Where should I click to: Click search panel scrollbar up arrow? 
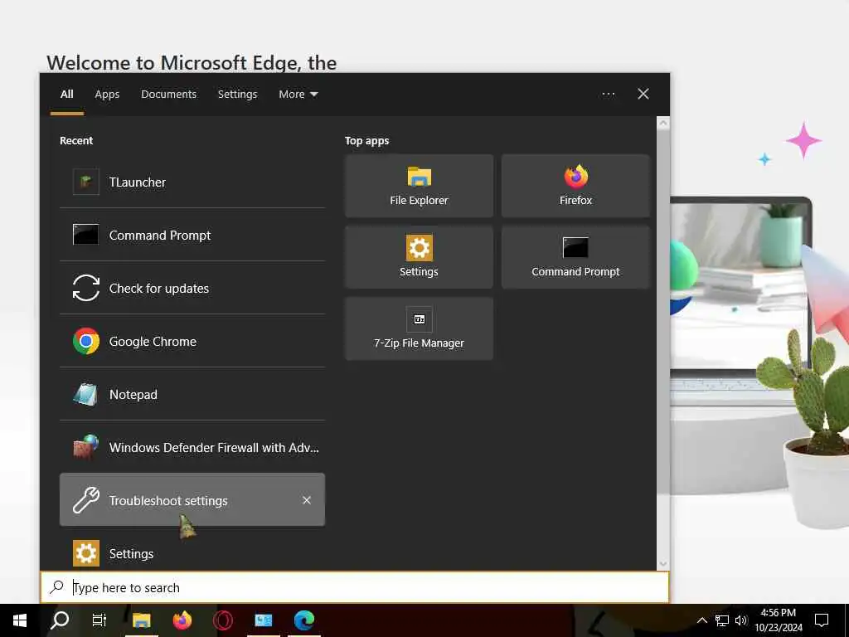(x=662, y=124)
